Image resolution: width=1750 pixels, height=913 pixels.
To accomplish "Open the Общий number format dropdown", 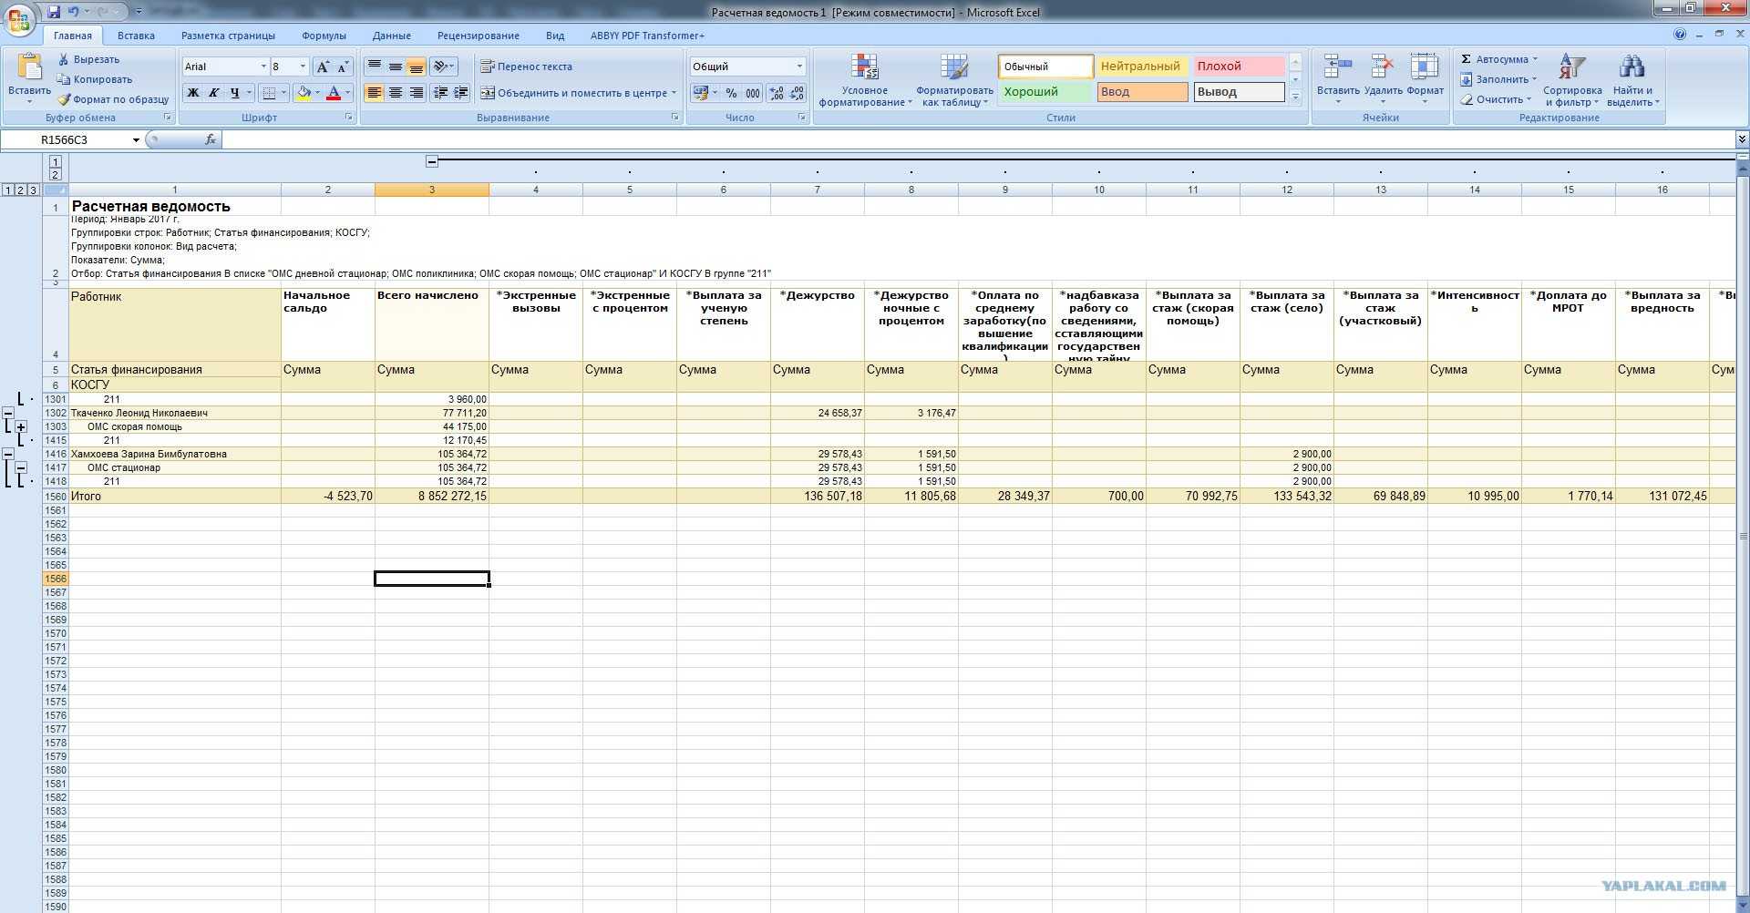I will pos(799,67).
